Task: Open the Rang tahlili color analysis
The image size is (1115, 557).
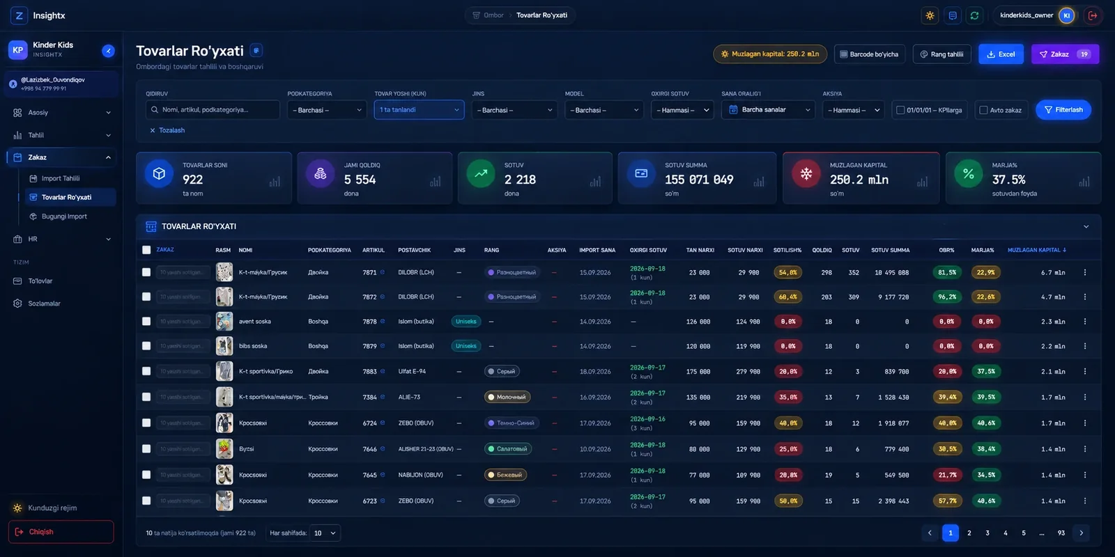Action: (x=941, y=54)
